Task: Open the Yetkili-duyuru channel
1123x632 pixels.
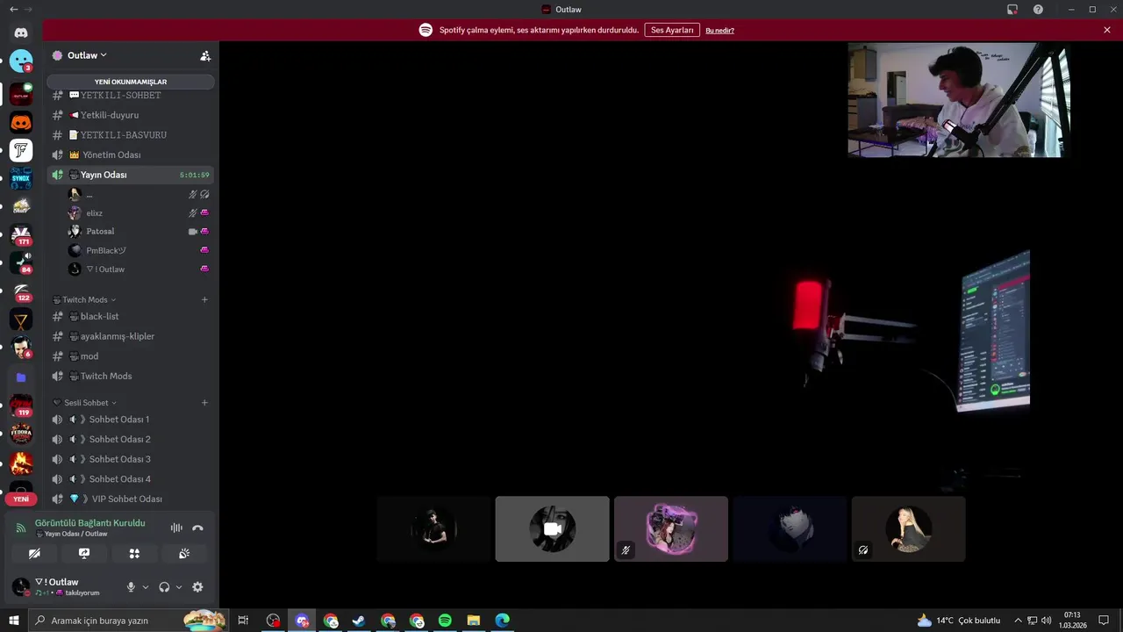Action: (131, 115)
